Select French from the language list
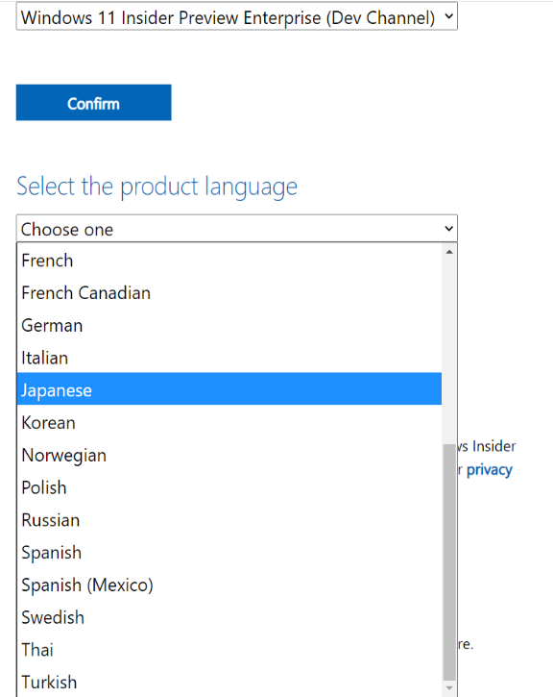 [x=229, y=261]
